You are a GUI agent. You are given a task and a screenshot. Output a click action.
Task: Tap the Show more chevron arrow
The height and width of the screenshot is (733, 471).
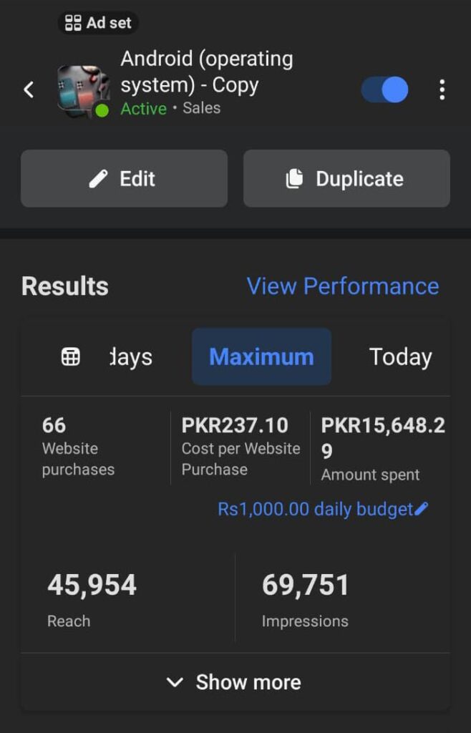(x=175, y=682)
